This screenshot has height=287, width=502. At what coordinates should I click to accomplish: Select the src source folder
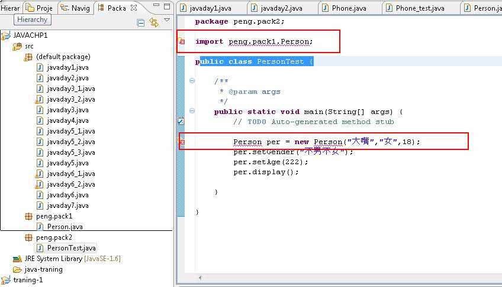[x=29, y=46]
